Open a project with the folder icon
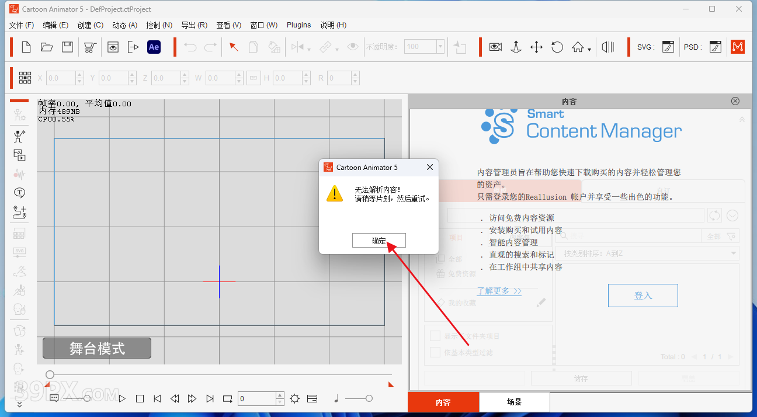Viewport: 757px width, 417px height. (x=47, y=47)
